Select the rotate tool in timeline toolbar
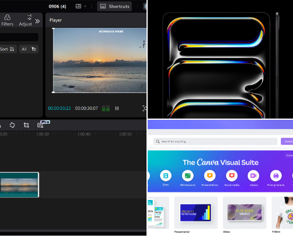 pos(12,125)
